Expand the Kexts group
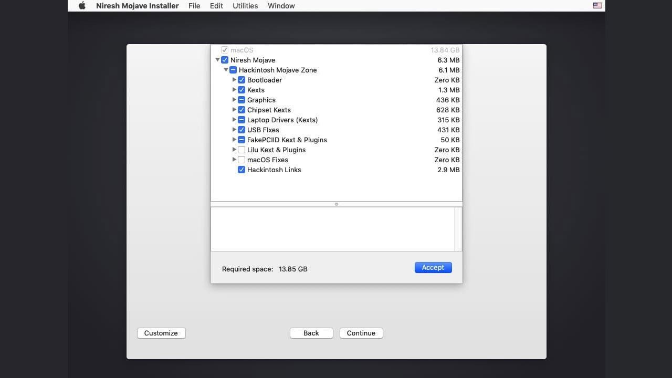Viewport: 672px width, 378px height. tap(234, 90)
